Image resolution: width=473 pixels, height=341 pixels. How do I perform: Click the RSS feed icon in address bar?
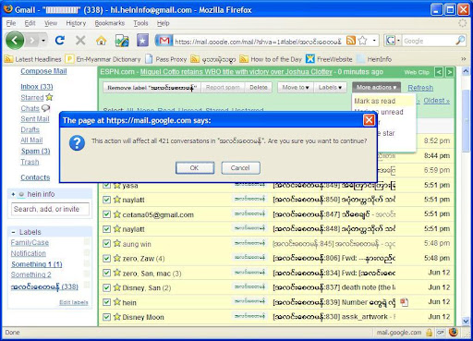tap(351, 41)
